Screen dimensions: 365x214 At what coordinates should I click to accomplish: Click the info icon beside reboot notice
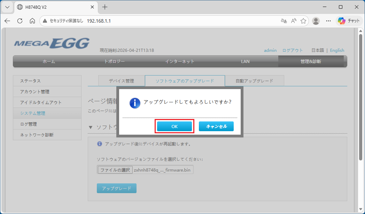(99, 144)
